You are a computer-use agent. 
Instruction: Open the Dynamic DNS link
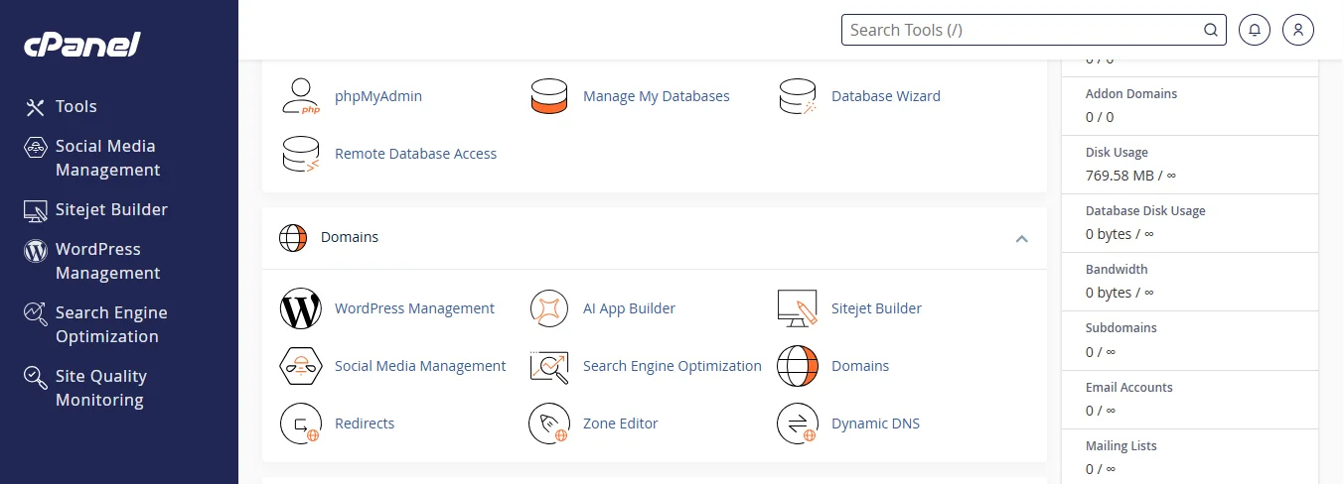876,423
